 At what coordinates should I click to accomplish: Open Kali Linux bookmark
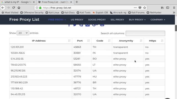52,13
